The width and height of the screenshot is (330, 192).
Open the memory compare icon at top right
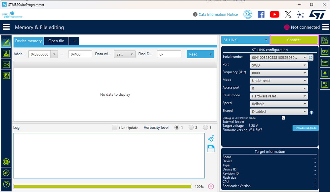click(x=325, y=40)
